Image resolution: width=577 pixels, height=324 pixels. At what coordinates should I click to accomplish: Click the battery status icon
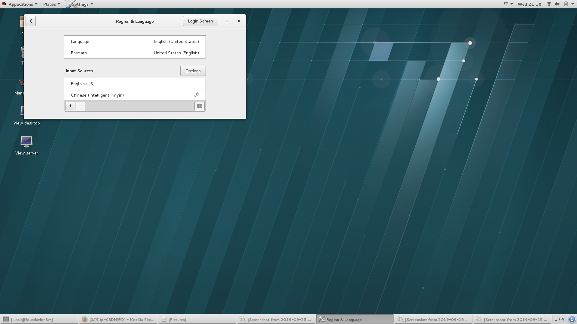click(566, 4)
